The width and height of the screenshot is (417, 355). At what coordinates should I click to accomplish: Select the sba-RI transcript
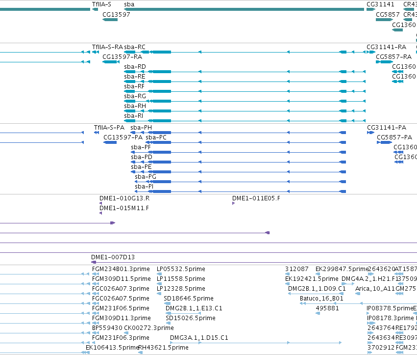245,121
